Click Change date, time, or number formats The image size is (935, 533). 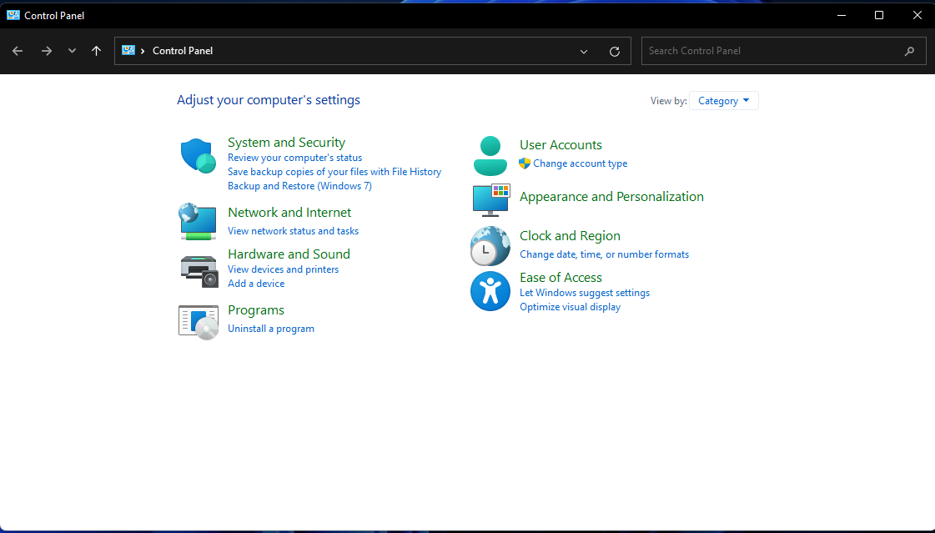[604, 254]
